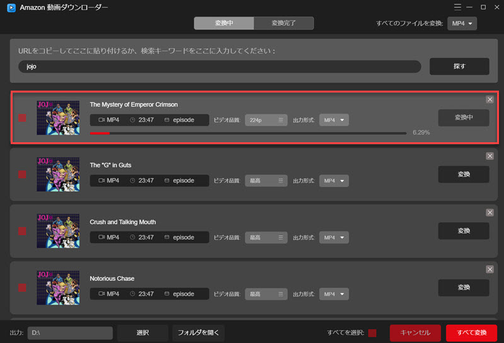Screen dimensions: 504x343
Task: Click 変換 for The "G" in Guts
Action: (x=464, y=174)
